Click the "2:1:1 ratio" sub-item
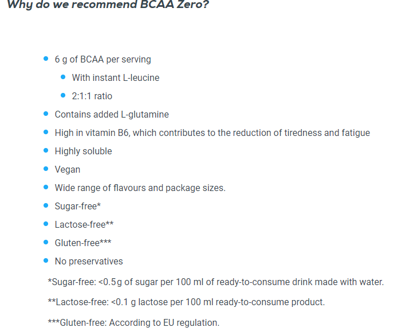Image resolution: width=417 pixels, height=331 pixels. [92, 96]
